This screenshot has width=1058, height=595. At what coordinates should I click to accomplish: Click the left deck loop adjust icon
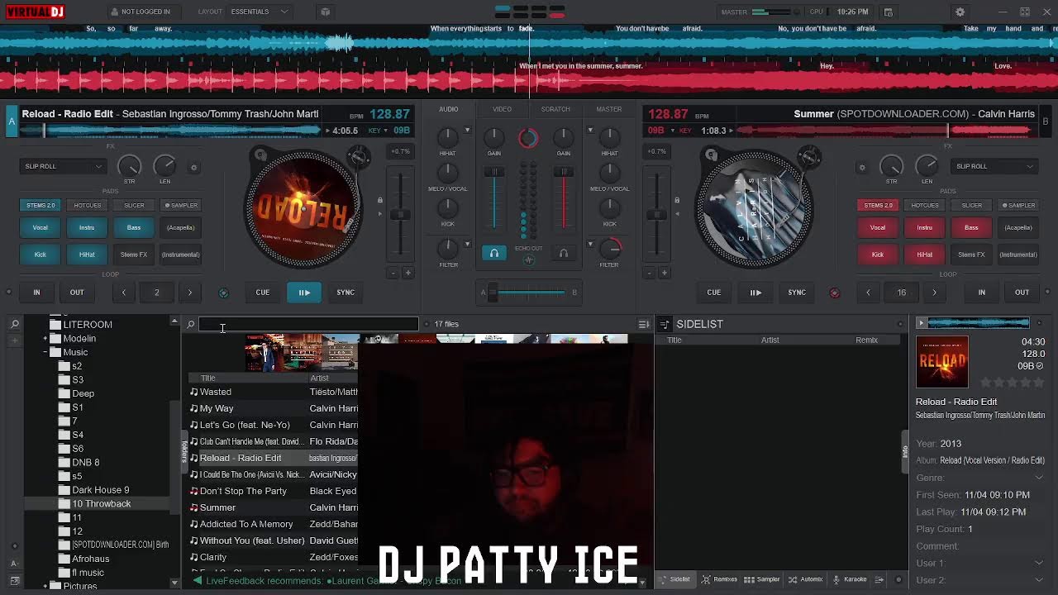coord(223,293)
